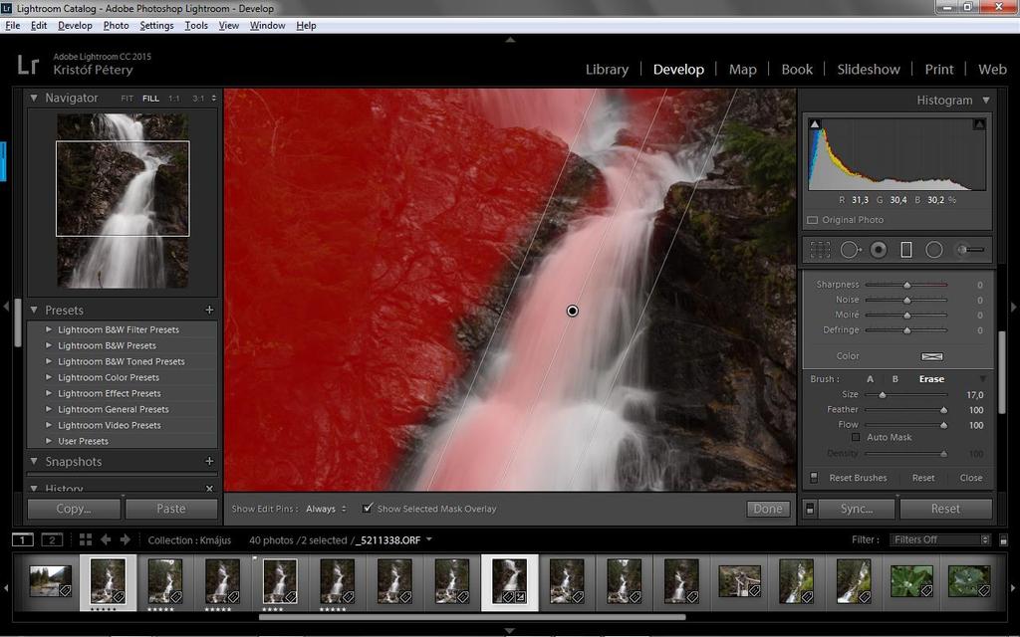
Task: Toggle the filter switch beside Filters Off
Action: (x=1004, y=540)
